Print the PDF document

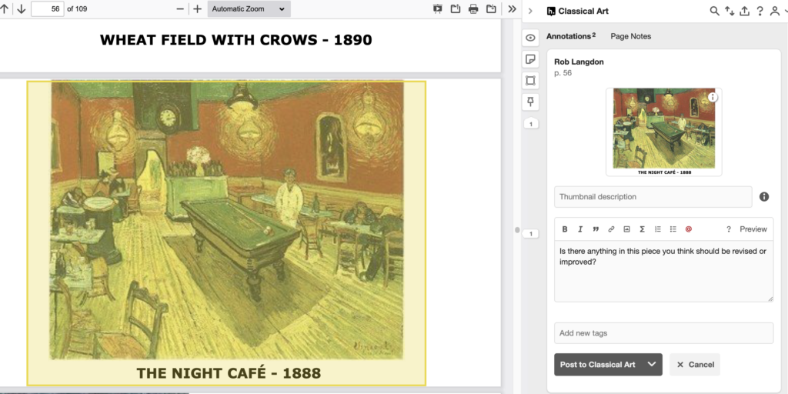point(473,8)
